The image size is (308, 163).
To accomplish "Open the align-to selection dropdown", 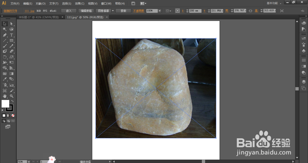I will click(168, 11).
